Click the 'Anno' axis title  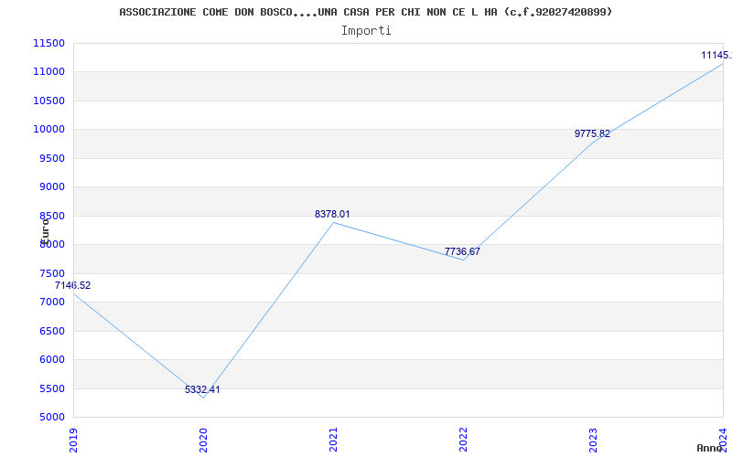tap(709, 448)
